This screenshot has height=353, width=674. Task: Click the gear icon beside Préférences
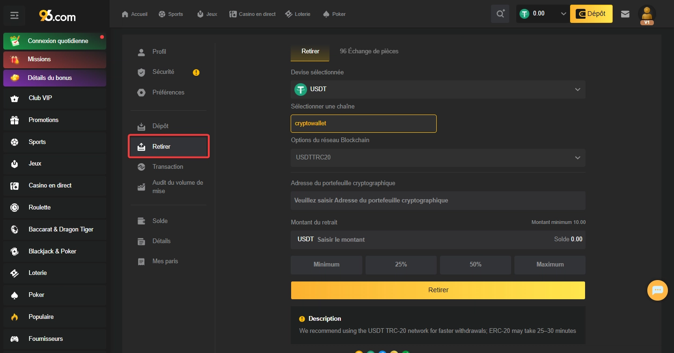tap(141, 93)
